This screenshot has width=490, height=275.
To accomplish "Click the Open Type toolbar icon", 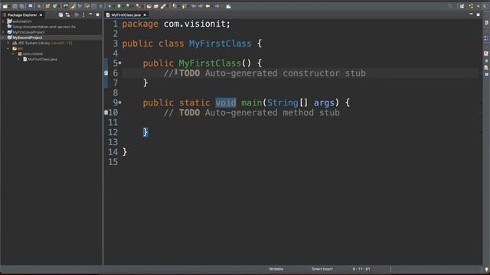I will coord(149,6).
